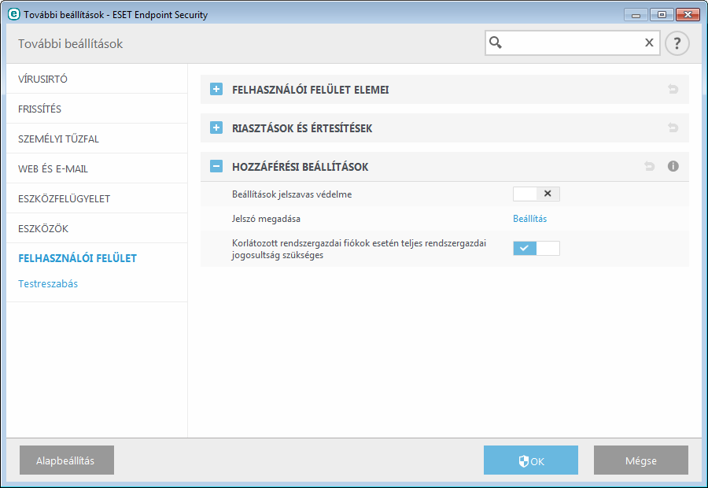
Task: Open the Eszközfelügyelet category
Action: (97, 198)
